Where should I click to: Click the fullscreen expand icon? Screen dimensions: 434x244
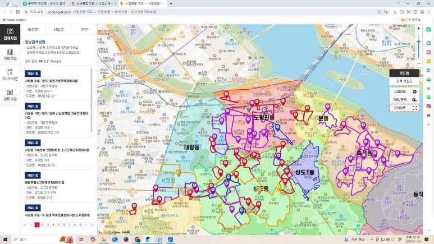tap(414, 108)
